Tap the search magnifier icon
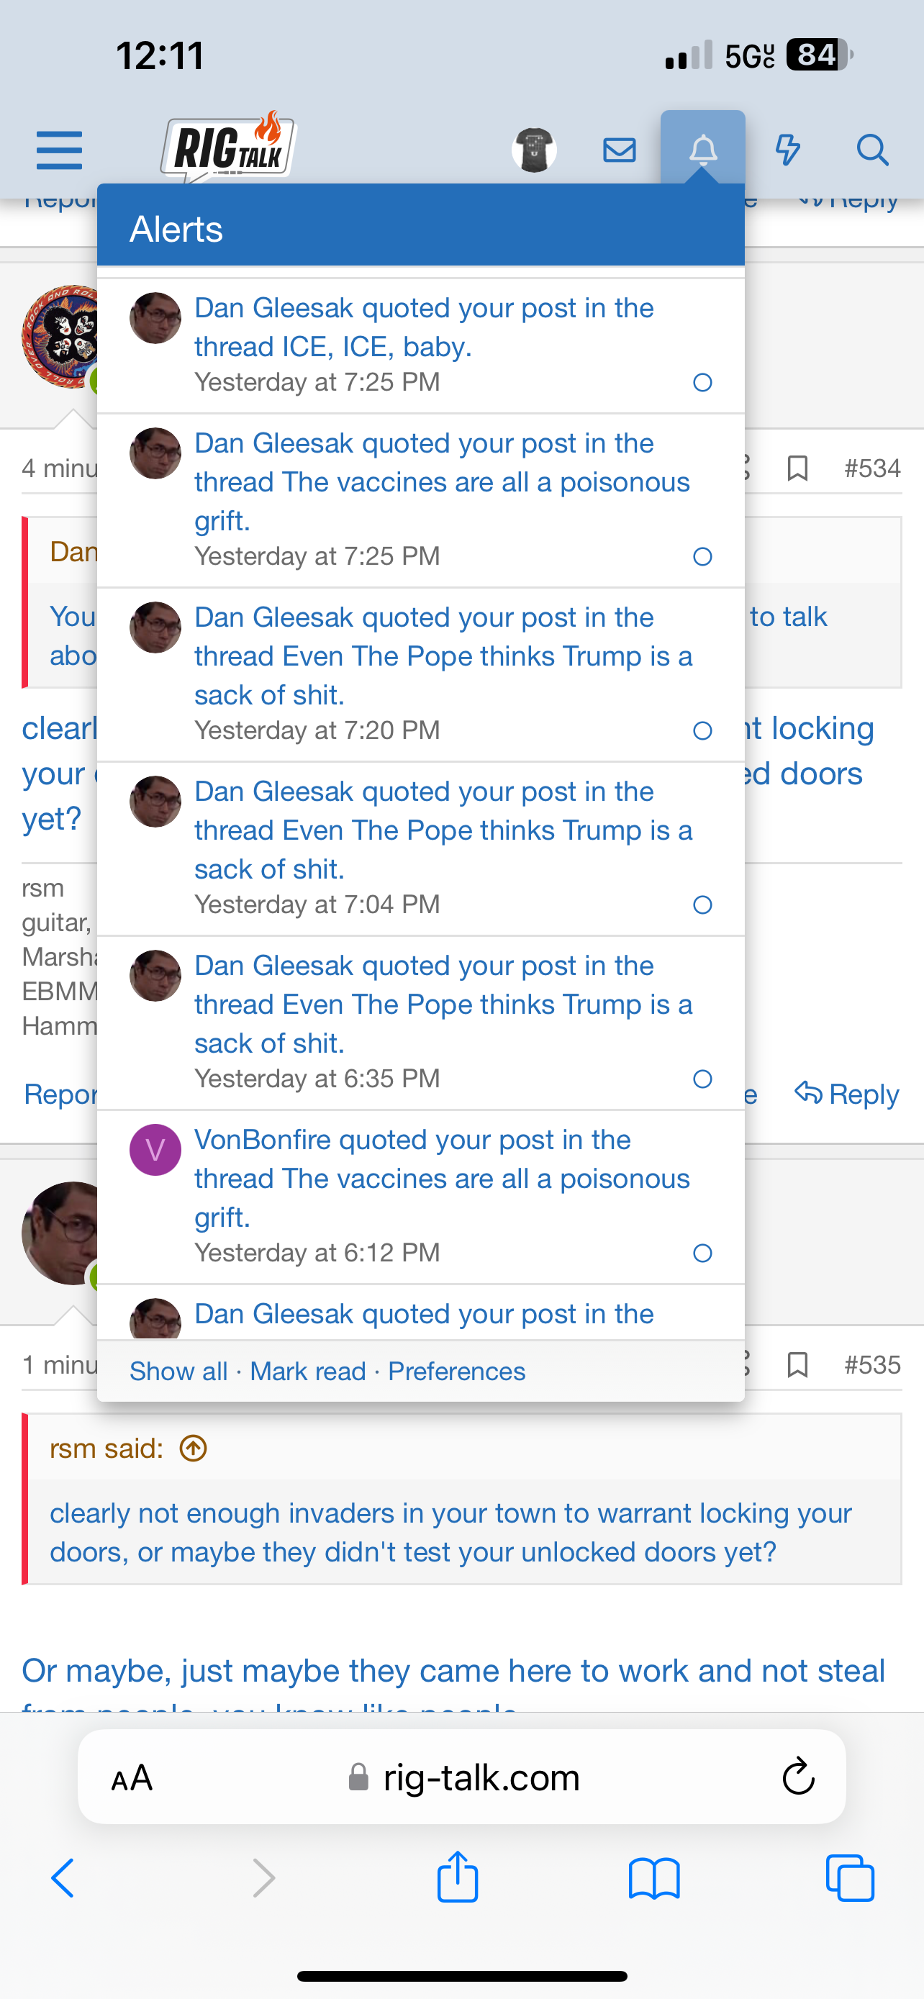The width and height of the screenshot is (924, 1999). tap(872, 150)
